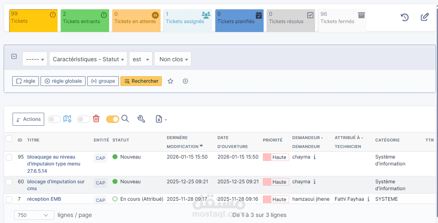
Task: Check the select-all checkbox in table header
Action: point(9,138)
